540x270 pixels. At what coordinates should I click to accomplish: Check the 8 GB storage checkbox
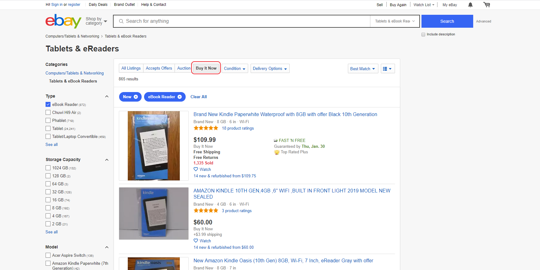(x=48, y=208)
